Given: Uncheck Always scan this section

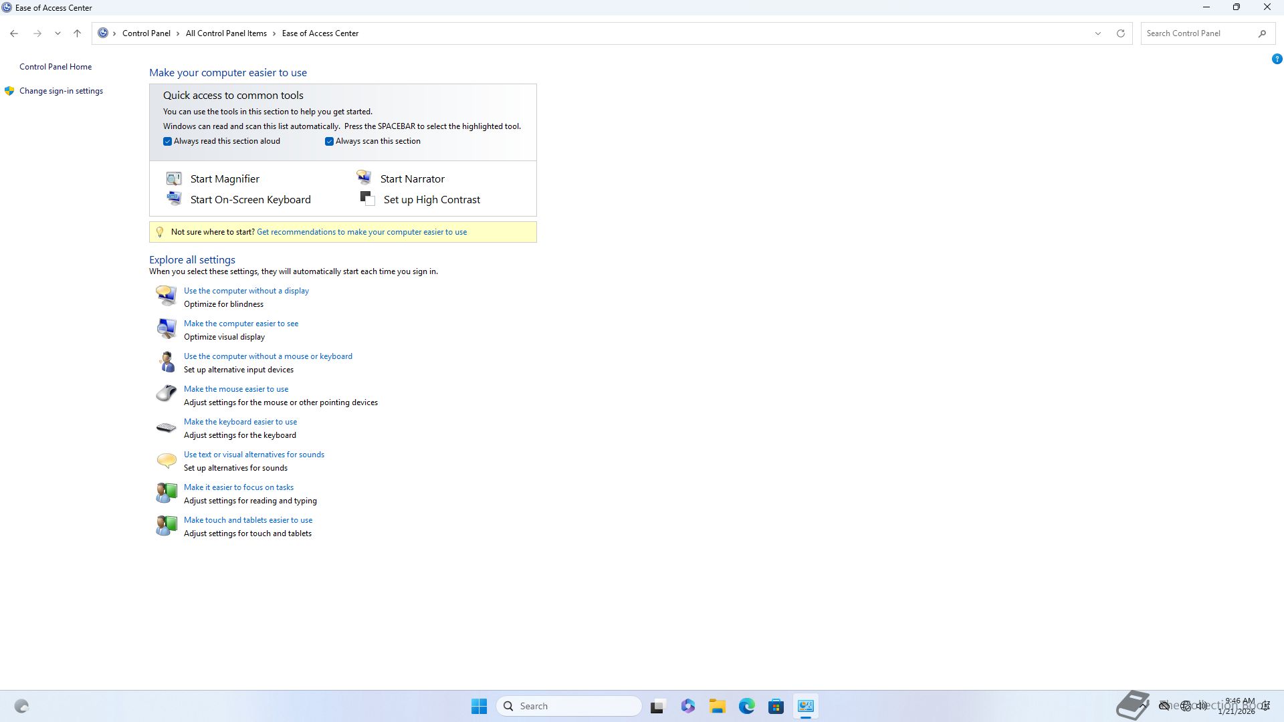Looking at the screenshot, I should click(x=330, y=142).
